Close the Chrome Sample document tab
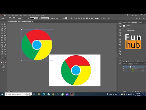 [33, 21]
